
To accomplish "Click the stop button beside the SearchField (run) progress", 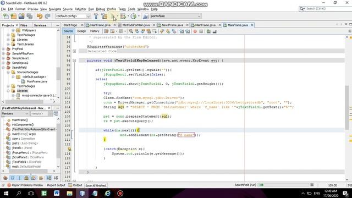I will 312,185.
